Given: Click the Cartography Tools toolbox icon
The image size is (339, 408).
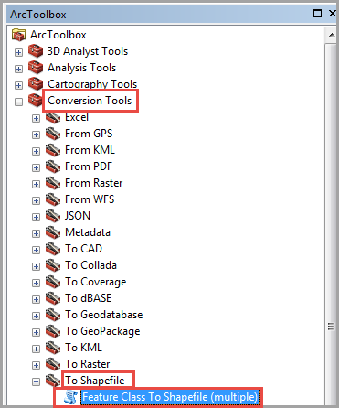Looking at the screenshot, I should [36, 84].
